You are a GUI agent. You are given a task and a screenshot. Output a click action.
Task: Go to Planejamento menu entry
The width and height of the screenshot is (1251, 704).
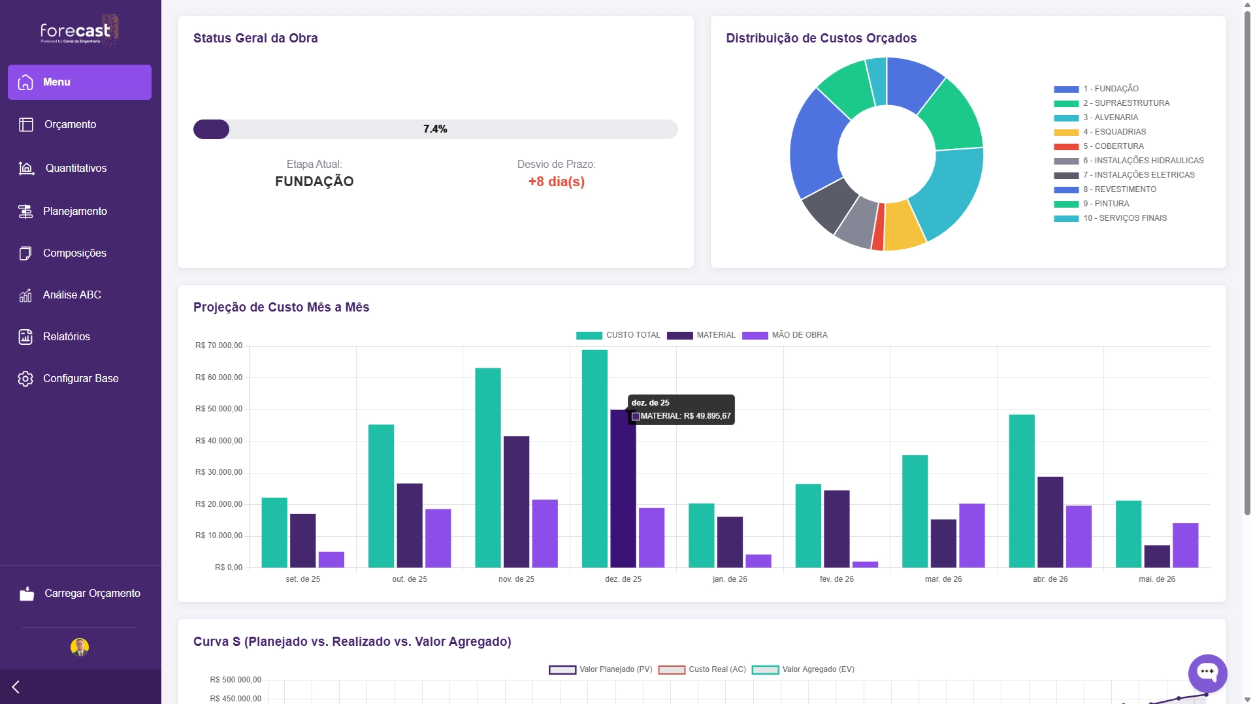pyautogui.click(x=75, y=212)
